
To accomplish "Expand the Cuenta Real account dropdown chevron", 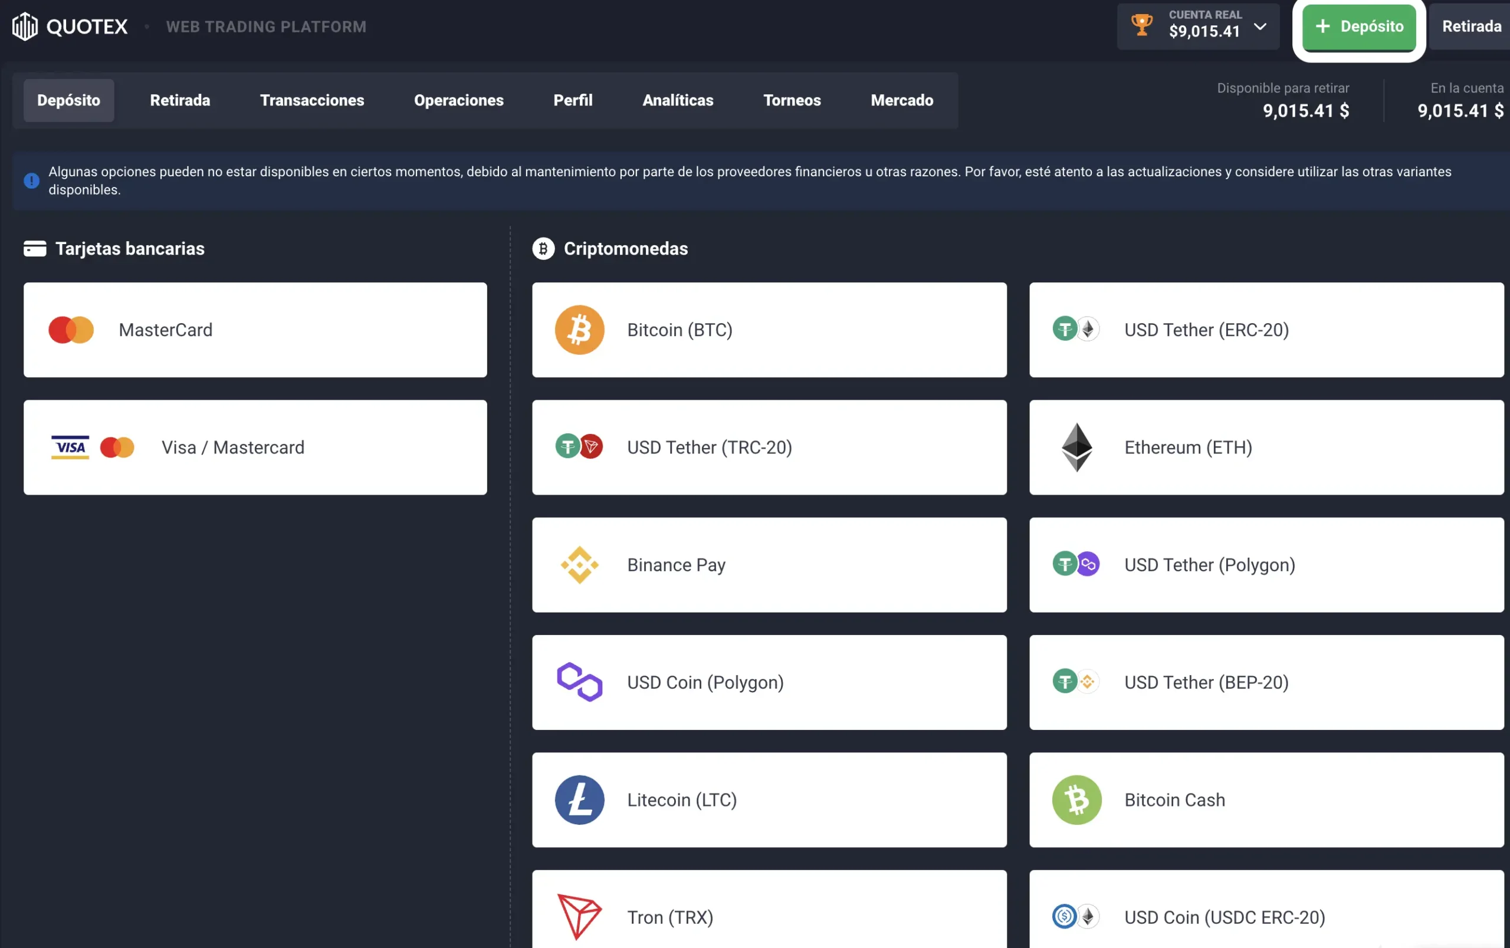I will tap(1260, 27).
